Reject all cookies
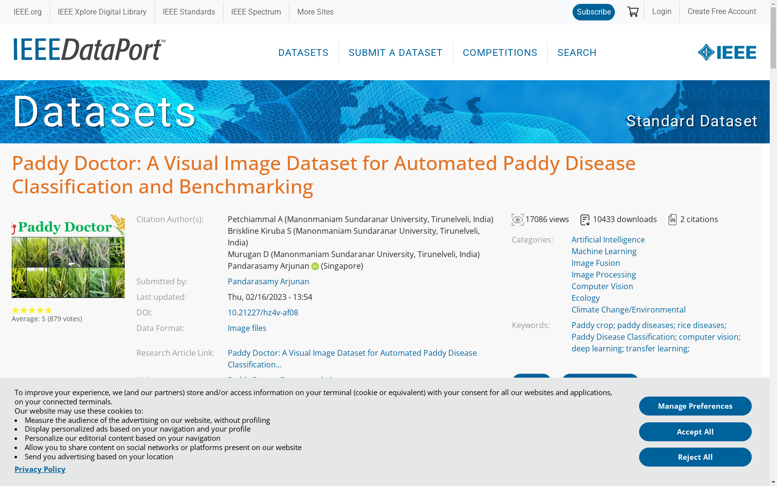Screen dimensions: 777x486 click(695, 457)
